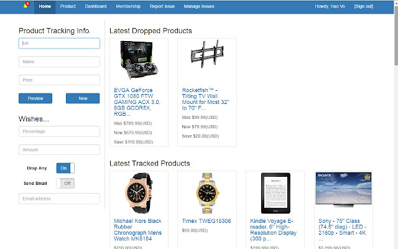Screen dimensions: 398x249
Task: Click the Email address field
Action: 59,199
